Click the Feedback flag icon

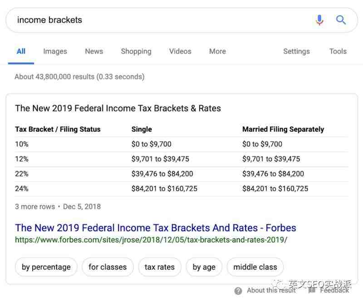[312, 290]
